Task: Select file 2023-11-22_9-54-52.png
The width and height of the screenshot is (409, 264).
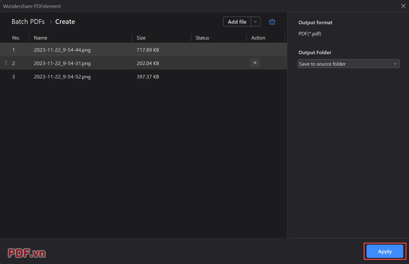Action: tap(62, 77)
